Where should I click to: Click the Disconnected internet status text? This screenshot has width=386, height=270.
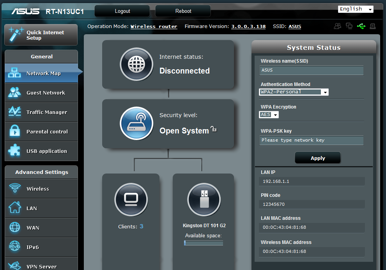pyautogui.click(x=184, y=71)
